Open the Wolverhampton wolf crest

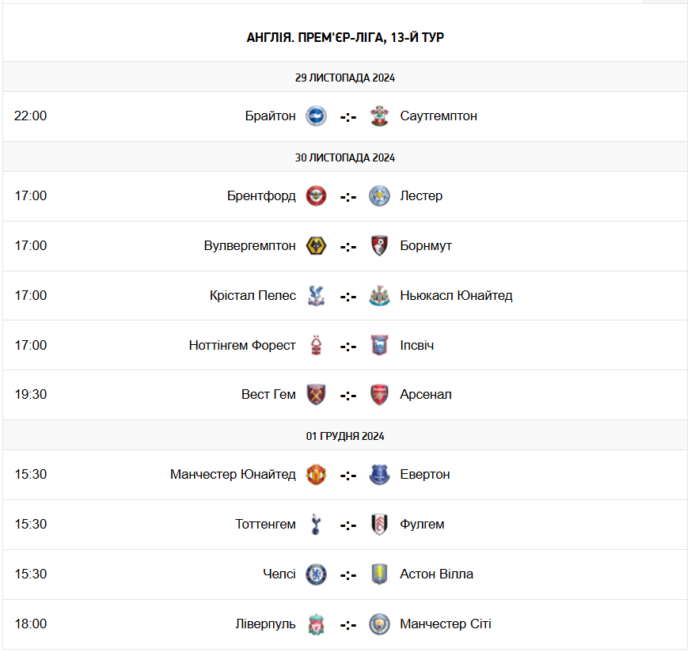coord(316,246)
